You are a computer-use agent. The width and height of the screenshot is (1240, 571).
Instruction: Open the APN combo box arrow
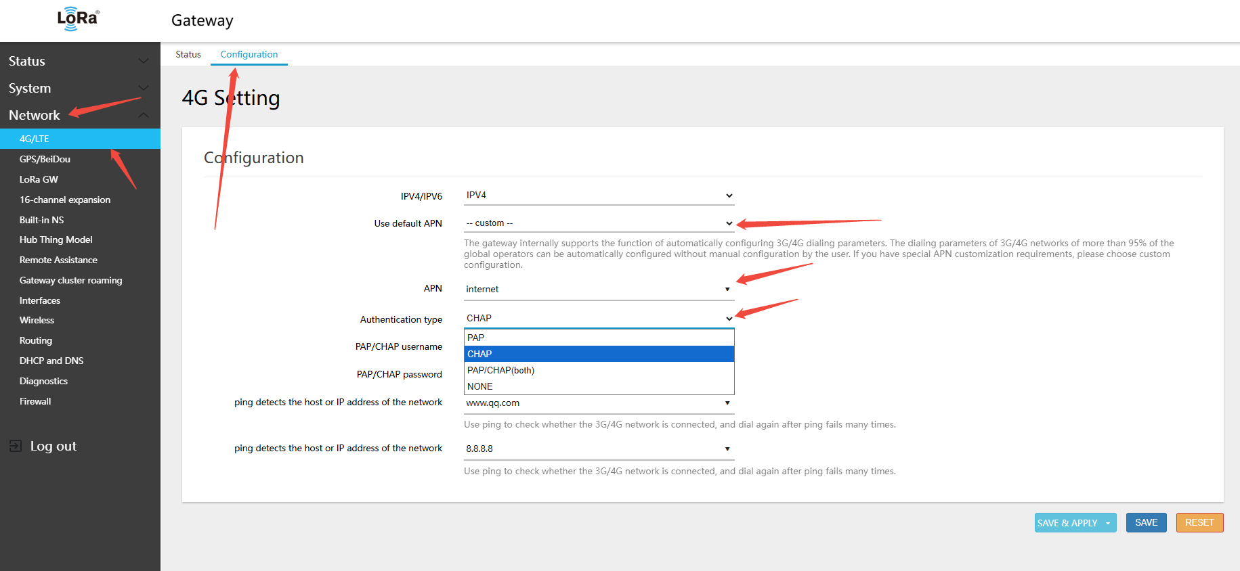[x=727, y=290]
